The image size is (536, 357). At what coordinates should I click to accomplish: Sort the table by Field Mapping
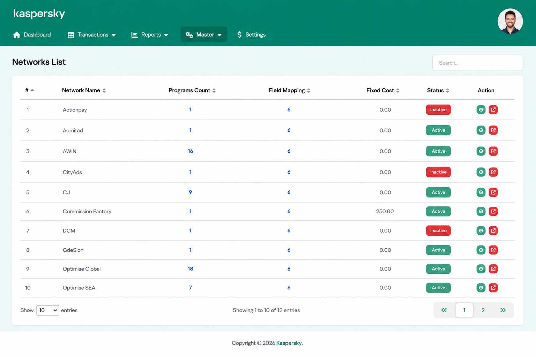pos(289,90)
